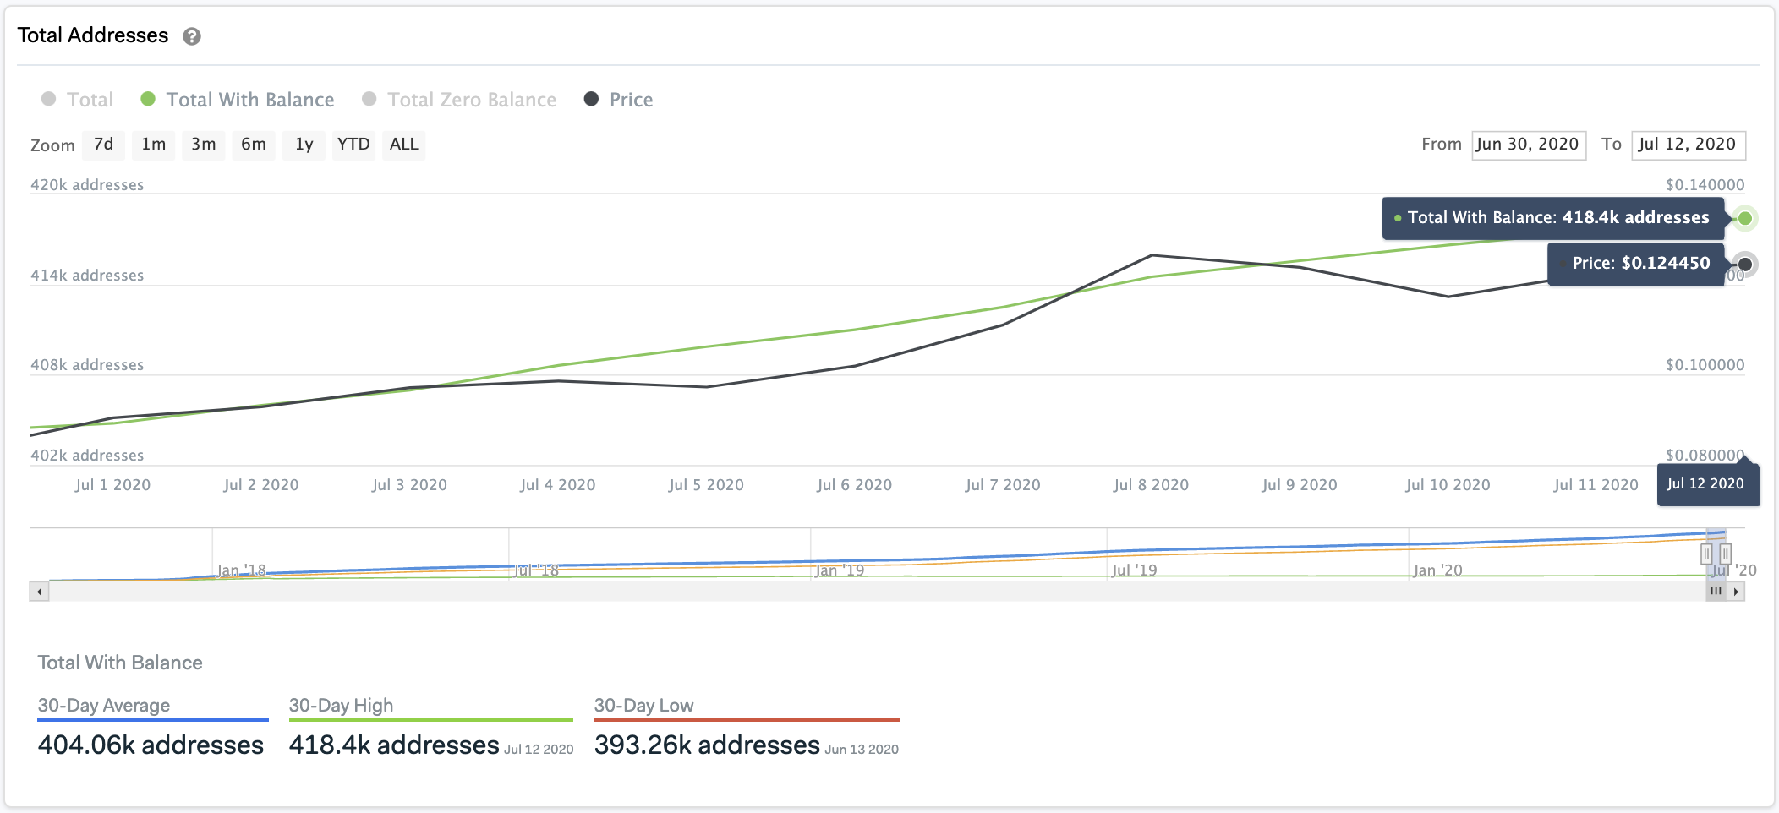This screenshot has width=1779, height=813.
Task: Click the Jan '20 navigator label
Action: (x=1438, y=570)
